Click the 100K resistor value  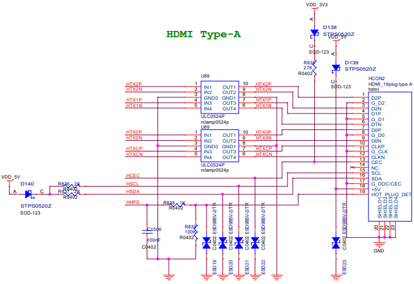[x=190, y=232]
